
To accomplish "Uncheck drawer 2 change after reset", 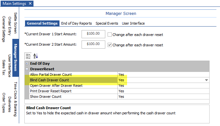I will [x=110, y=45].
